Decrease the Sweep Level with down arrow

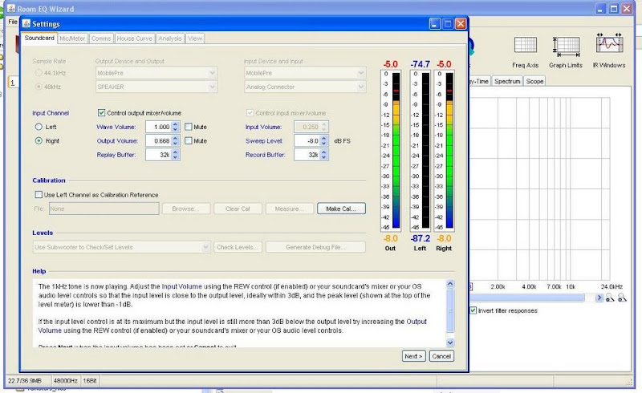point(325,144)
